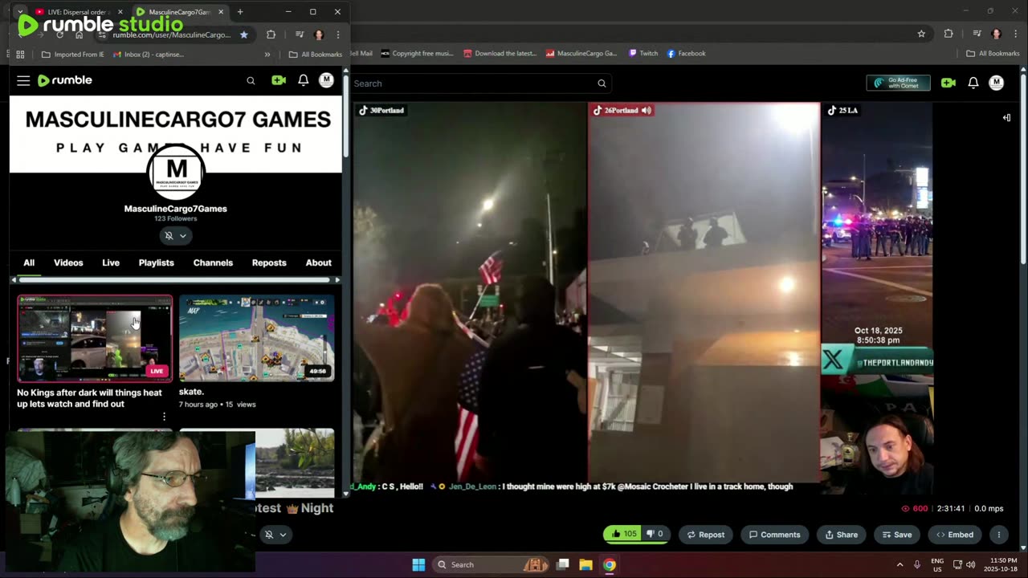
Task: Open options for No Kings video card
Action: click(164, 417)
